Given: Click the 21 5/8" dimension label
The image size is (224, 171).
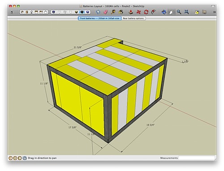Looking at the screenshot, I should pos(78,47).
